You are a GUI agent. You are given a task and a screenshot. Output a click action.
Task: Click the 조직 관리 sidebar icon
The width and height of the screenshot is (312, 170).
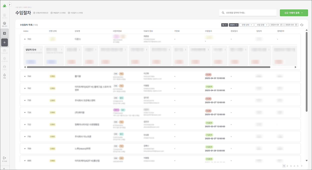(4, 16)
